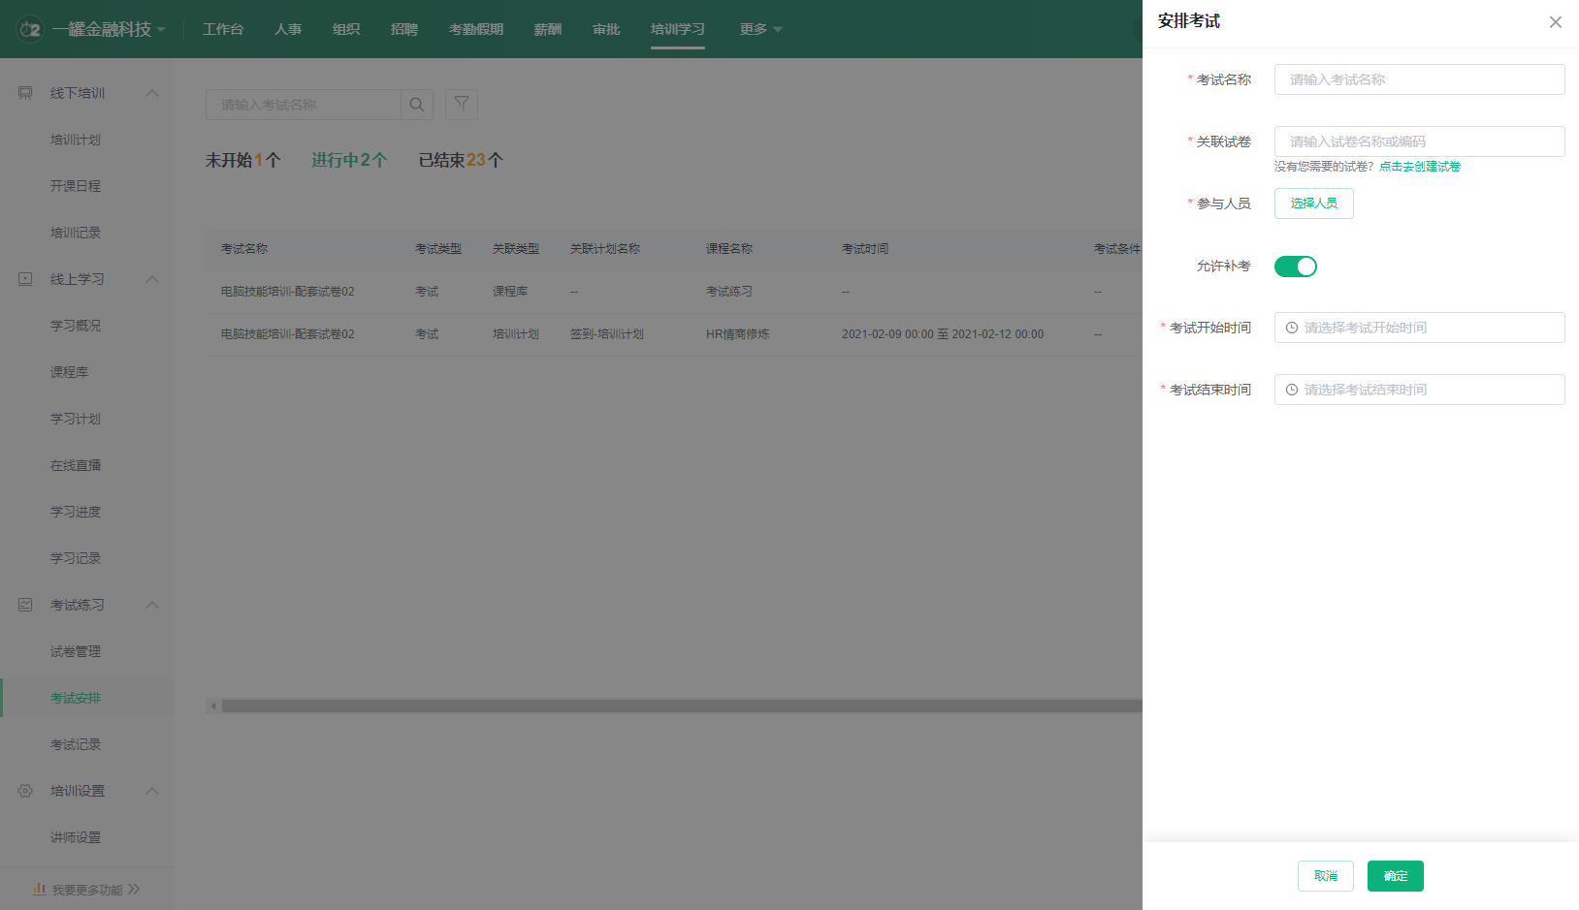
Task: Click the 签到-培训计划 cell
Action: 607,334
